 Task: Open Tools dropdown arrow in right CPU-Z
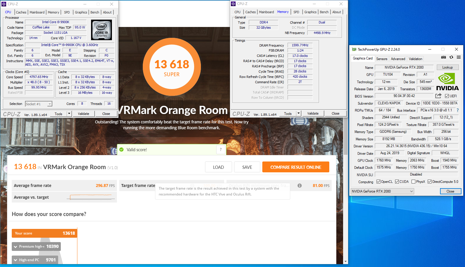coord(299,113)
